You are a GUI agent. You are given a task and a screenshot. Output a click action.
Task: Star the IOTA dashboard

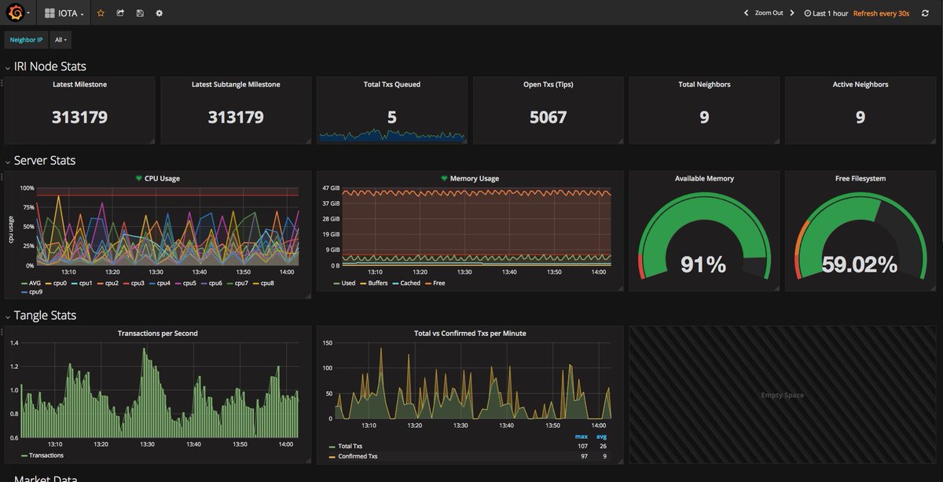coord(101,13)
